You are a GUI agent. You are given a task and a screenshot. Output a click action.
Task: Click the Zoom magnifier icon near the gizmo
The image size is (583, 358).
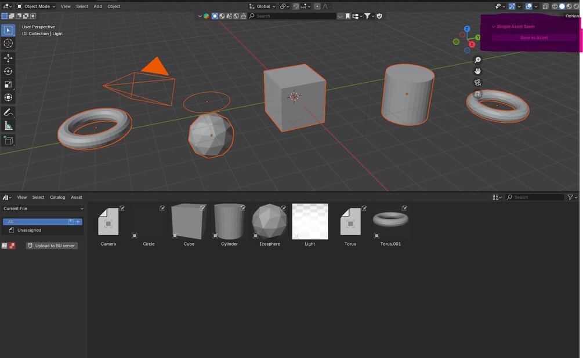click(477, 60)
